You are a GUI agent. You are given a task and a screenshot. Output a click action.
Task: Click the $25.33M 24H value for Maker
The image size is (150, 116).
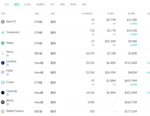coord(110,41)
